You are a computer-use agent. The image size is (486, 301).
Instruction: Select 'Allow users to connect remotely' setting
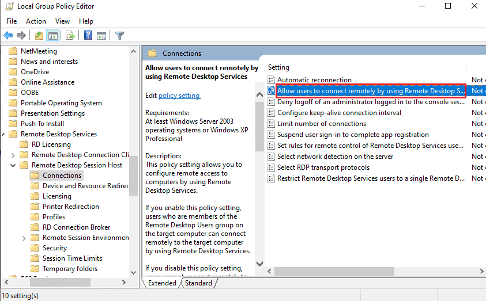pyautogui.click(x=371, y=90)
